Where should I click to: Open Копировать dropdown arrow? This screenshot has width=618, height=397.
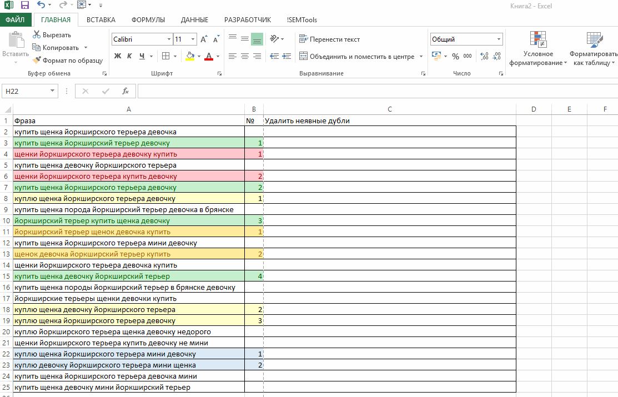click(86, 48)
